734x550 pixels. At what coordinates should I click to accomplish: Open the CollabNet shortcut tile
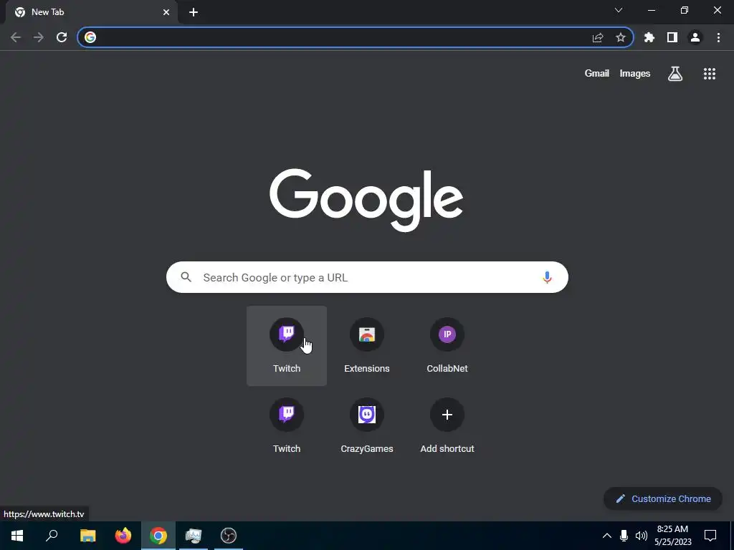coord(447,346)
